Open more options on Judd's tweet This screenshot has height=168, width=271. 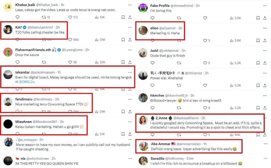tap(265, 50)
